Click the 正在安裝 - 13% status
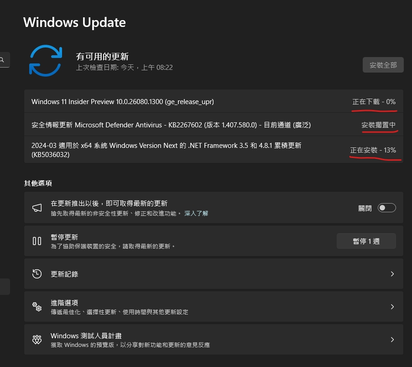This screenshot has width=412, height=367. [x=373, y=150]
